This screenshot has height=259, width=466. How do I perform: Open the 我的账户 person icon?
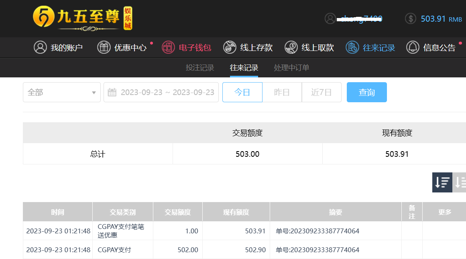[x=40, y=47]
